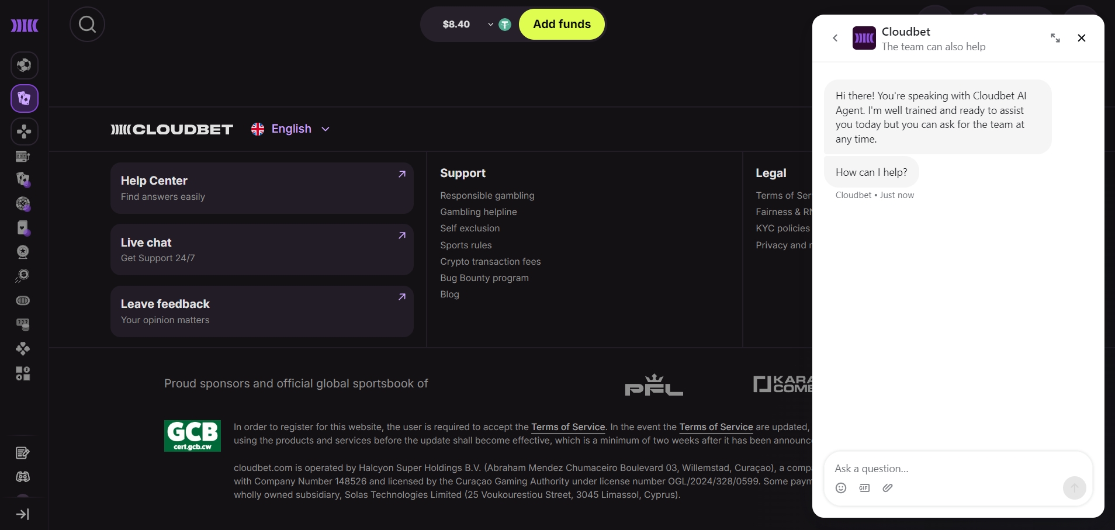Click the paperclip attachment icon in chat
Screen dimensions: 1115x530
(x=888, y=488)
